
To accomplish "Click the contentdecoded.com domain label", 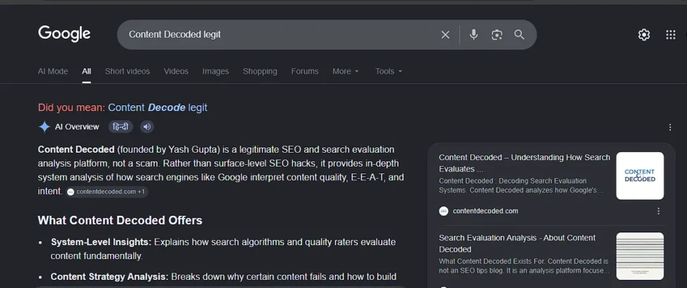I will [x=486, y=211].
